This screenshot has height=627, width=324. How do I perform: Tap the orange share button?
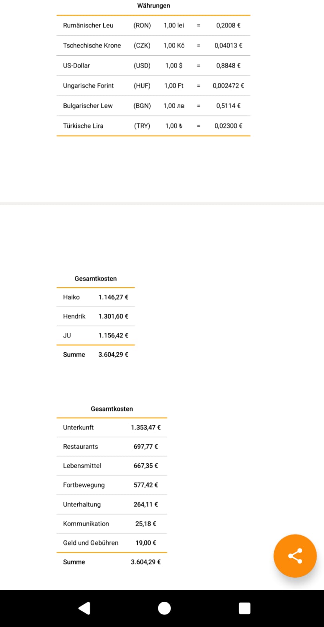coord(295,556)
